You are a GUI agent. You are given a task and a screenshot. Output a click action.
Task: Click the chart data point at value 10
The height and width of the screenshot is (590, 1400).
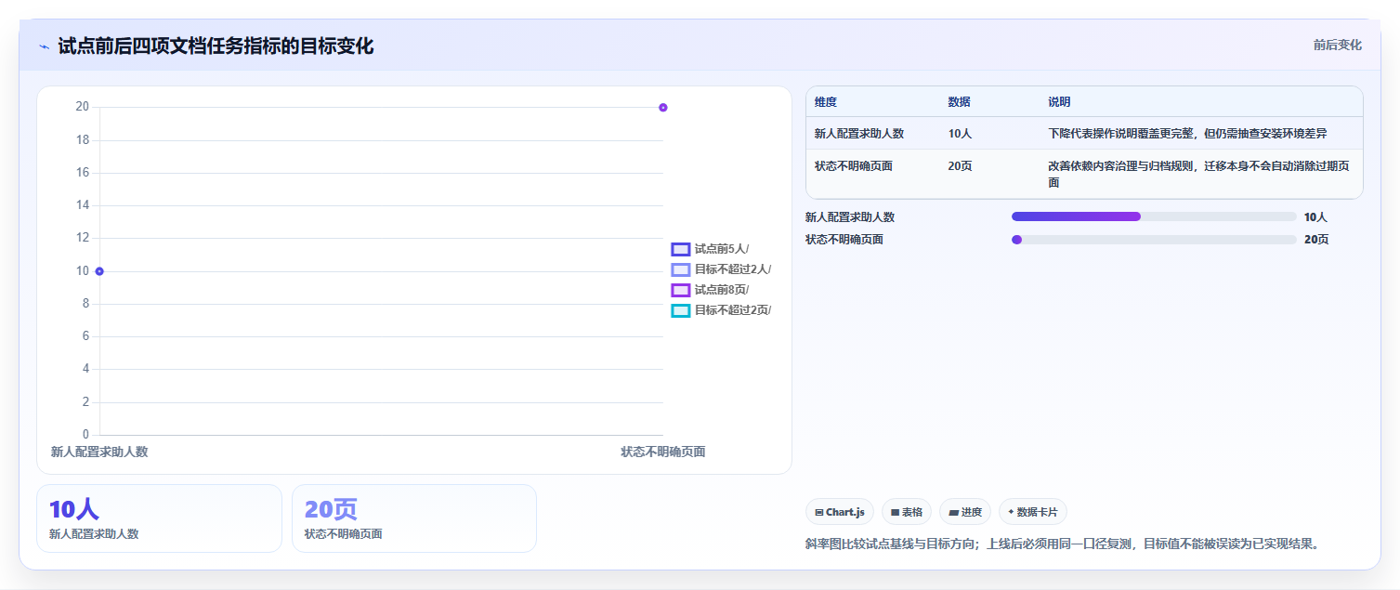coord(99,271)
